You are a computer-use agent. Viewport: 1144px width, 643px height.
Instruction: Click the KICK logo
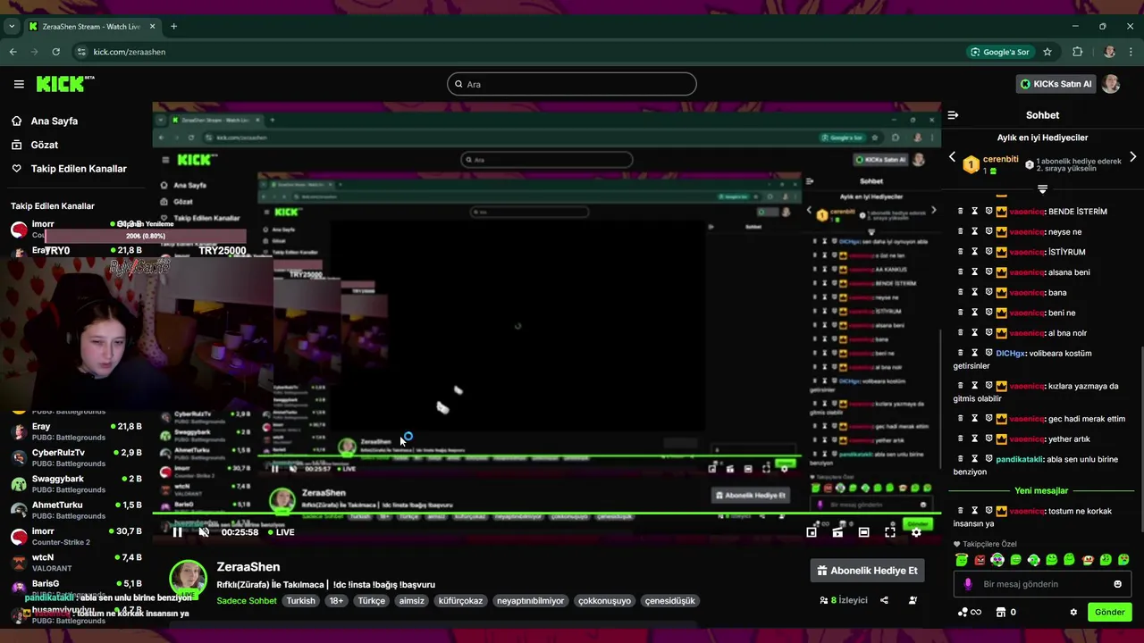coord(64,84)
